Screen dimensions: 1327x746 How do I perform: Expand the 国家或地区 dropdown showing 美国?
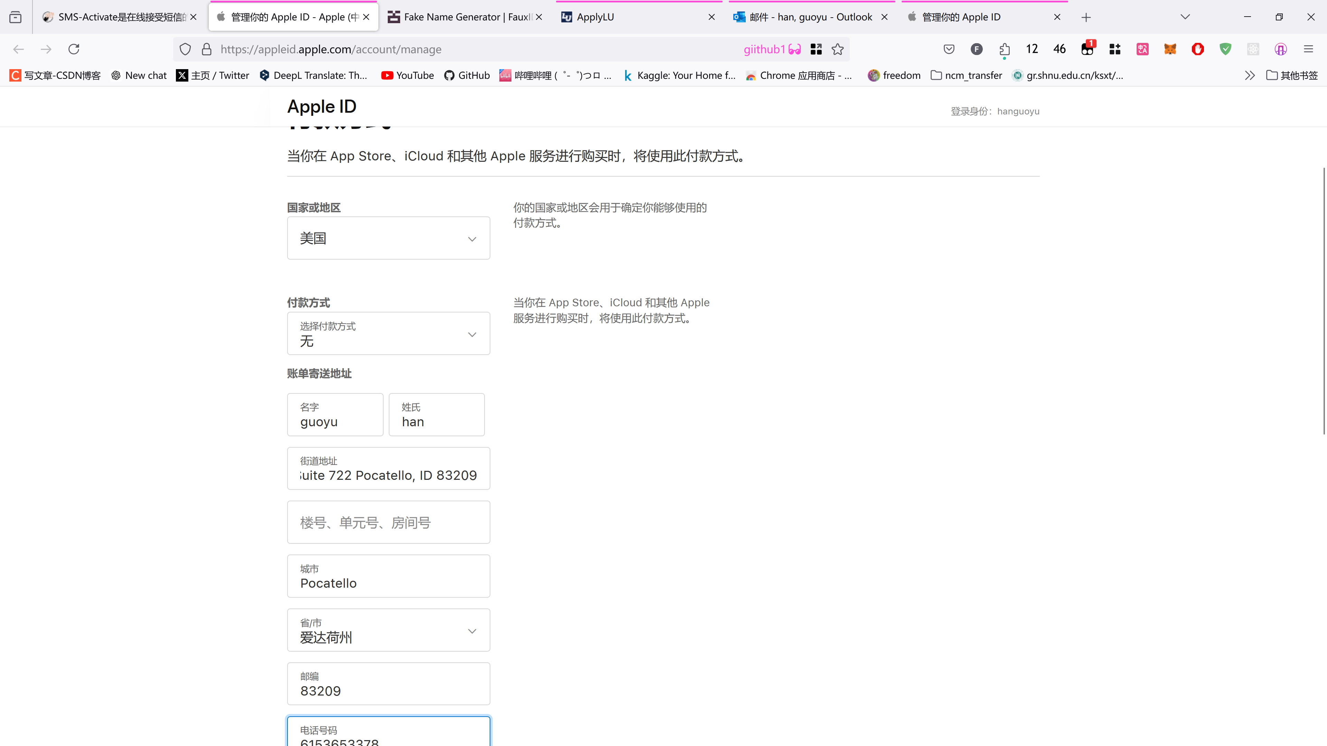tap(388, 238)
